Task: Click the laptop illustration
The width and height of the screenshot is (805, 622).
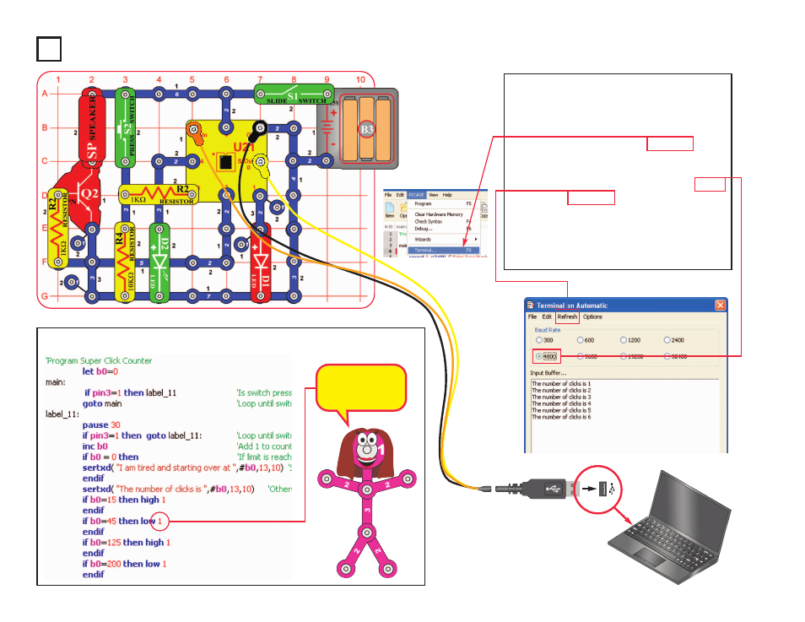Action: 669,527
